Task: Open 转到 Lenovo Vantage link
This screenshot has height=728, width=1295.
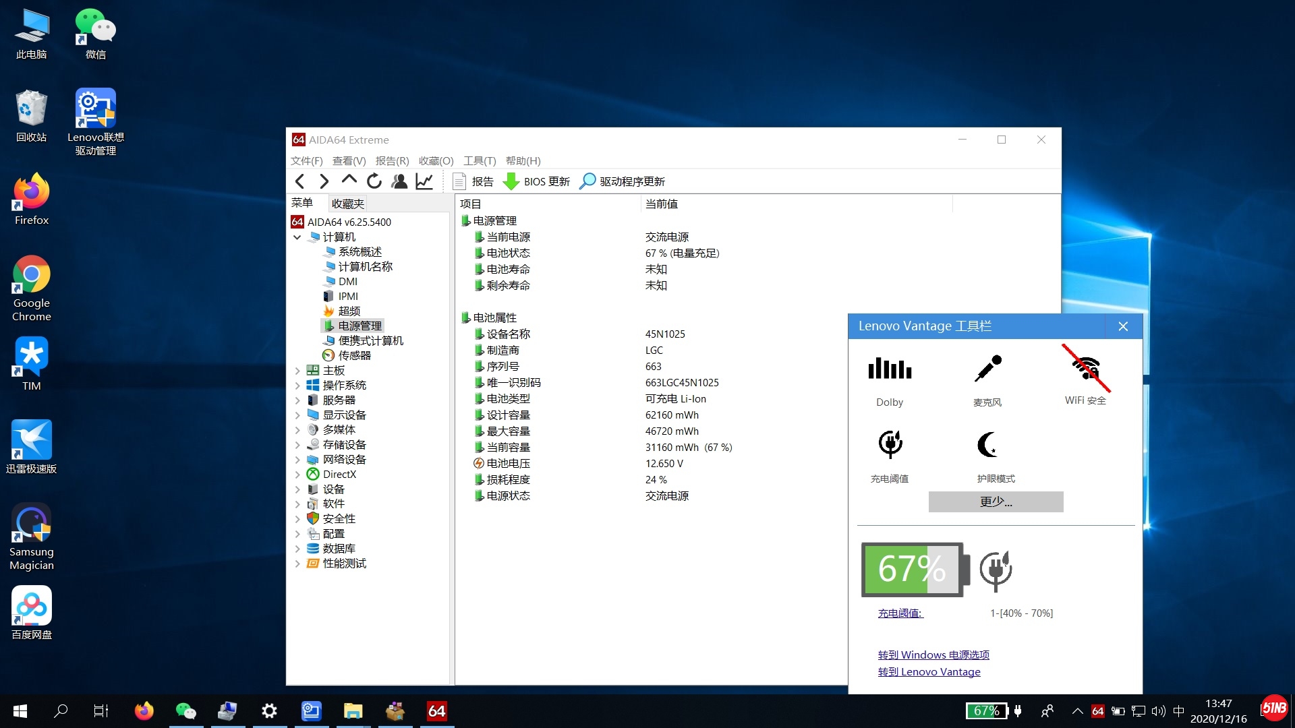Action: 929,672
